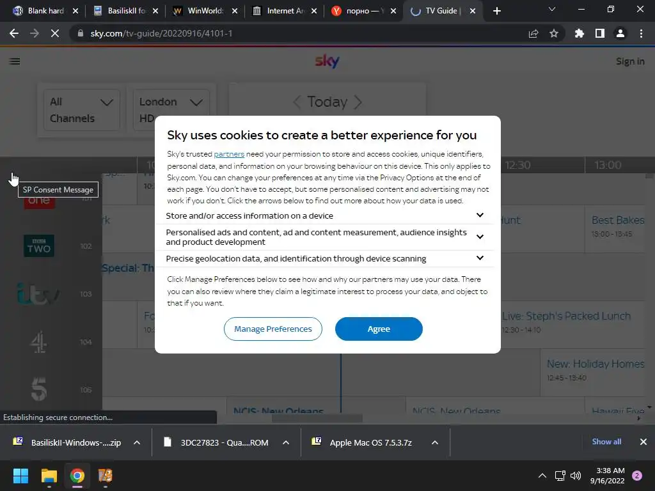Go to previous day with left chevron

click(x=297, y=102)
